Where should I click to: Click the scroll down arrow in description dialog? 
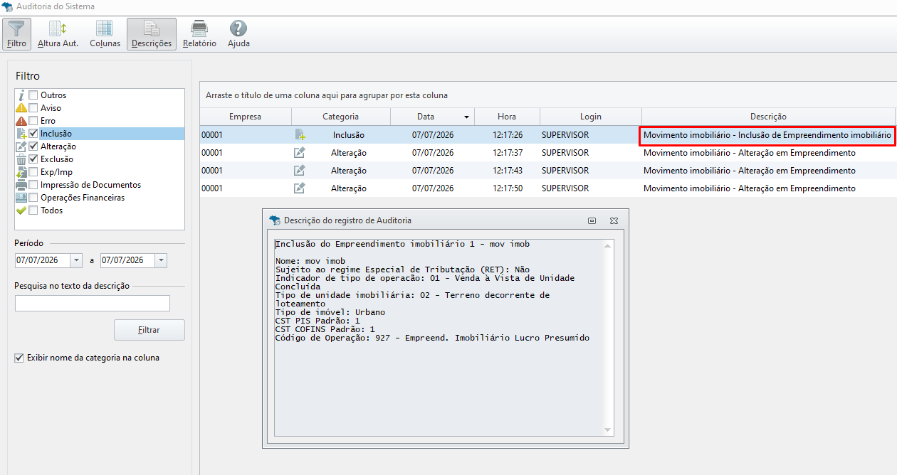(x=607, y=429)
